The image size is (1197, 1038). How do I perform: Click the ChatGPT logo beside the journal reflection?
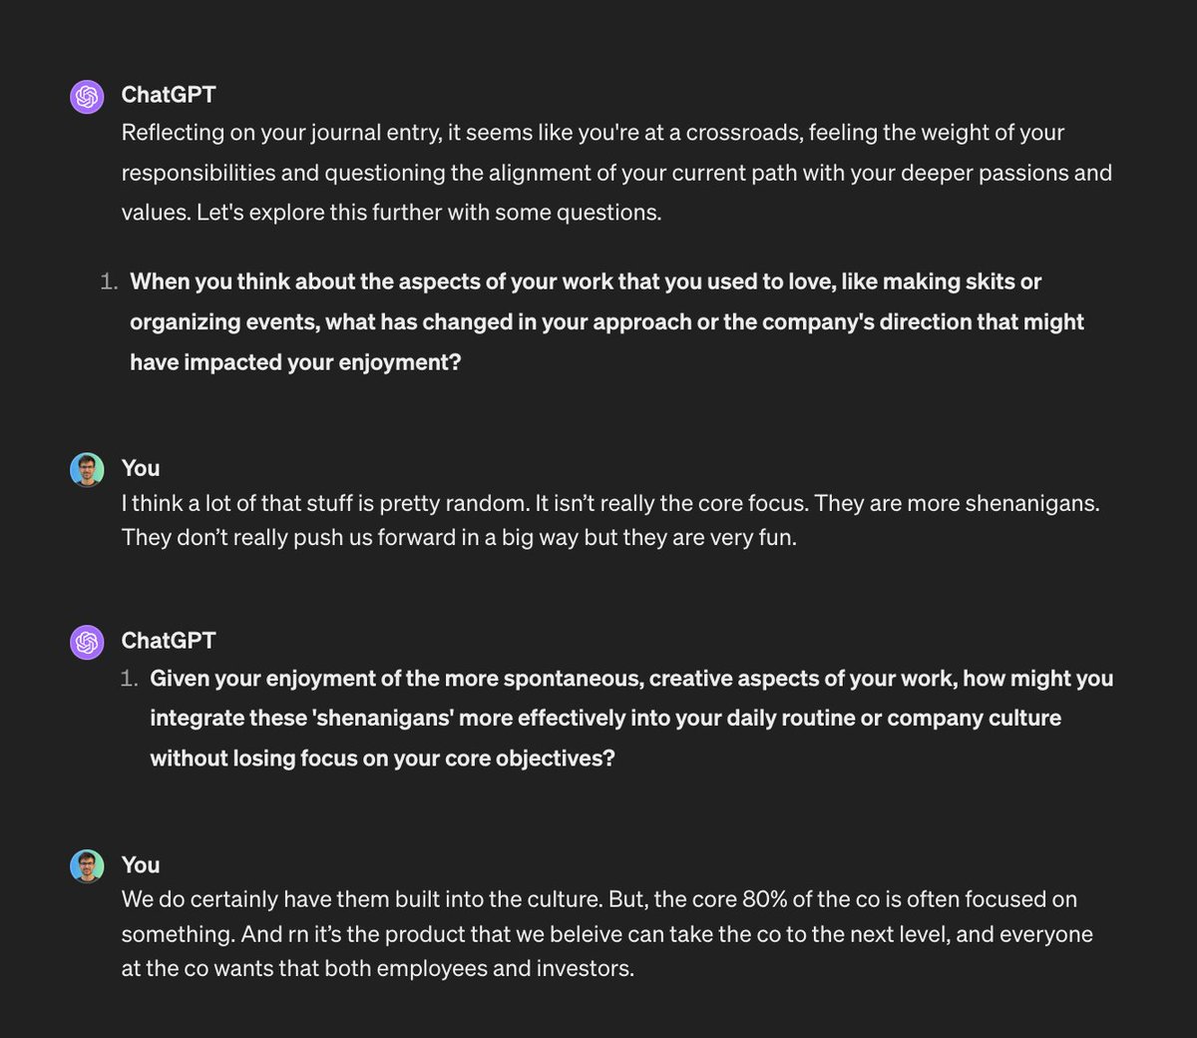pos(88,97)
